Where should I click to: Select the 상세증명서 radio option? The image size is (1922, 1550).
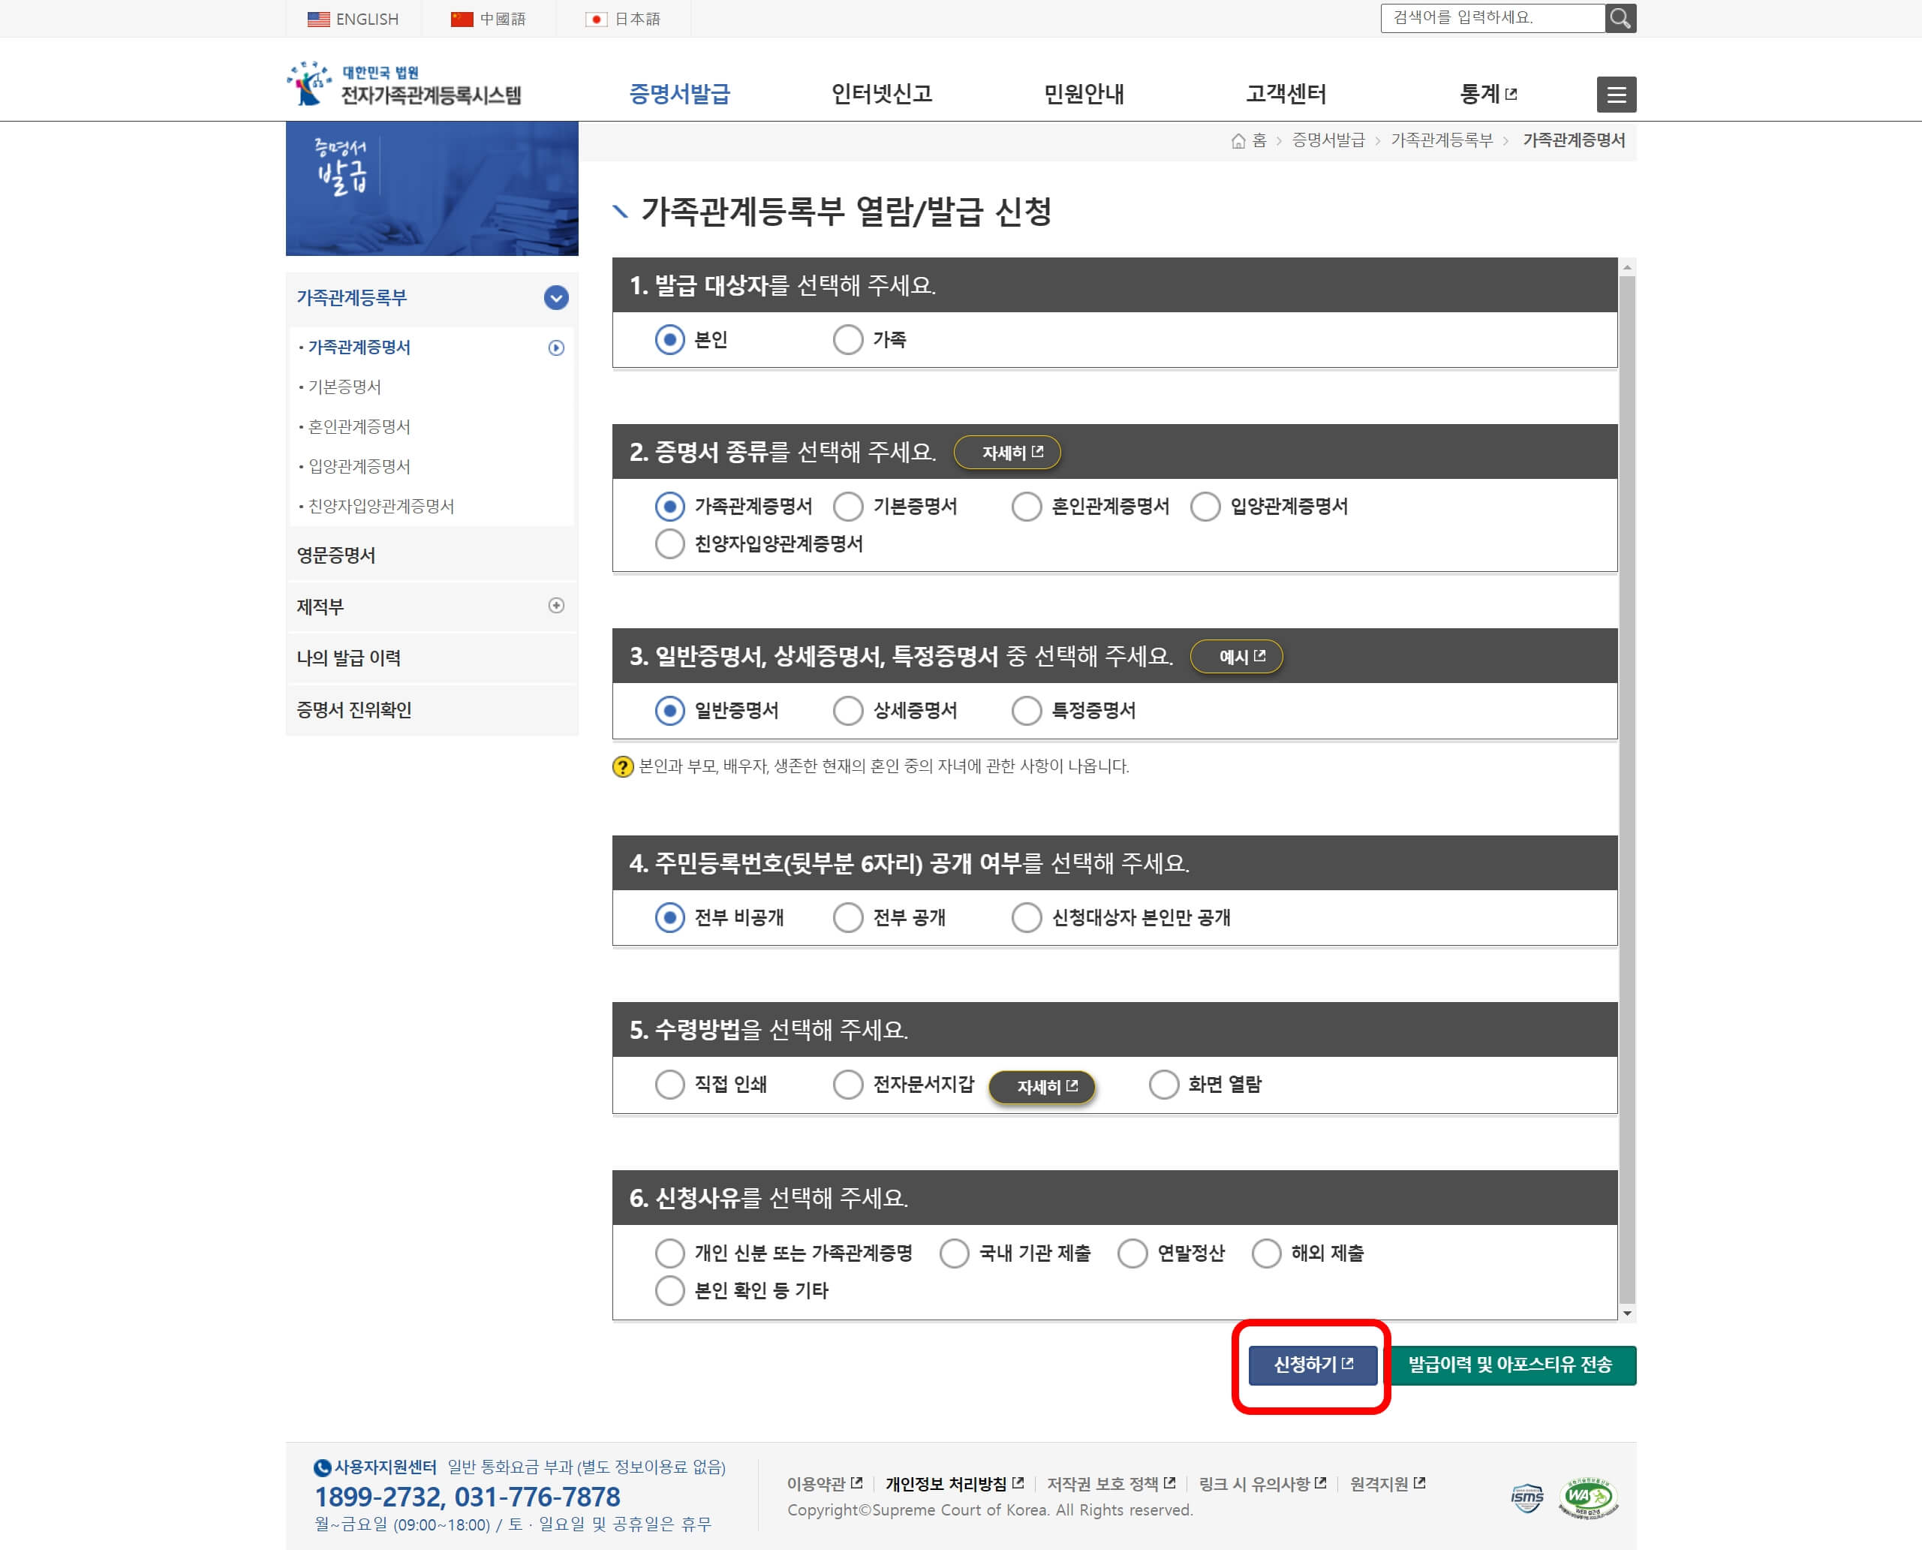tap(847, 711)
